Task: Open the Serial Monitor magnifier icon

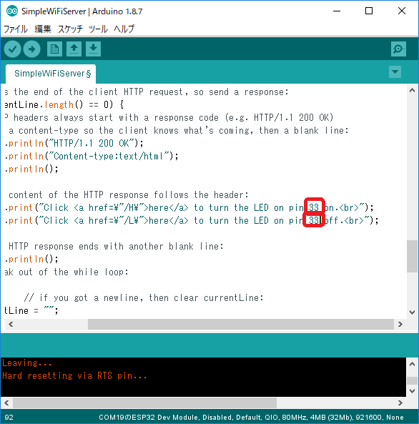Action: (398, 49)
